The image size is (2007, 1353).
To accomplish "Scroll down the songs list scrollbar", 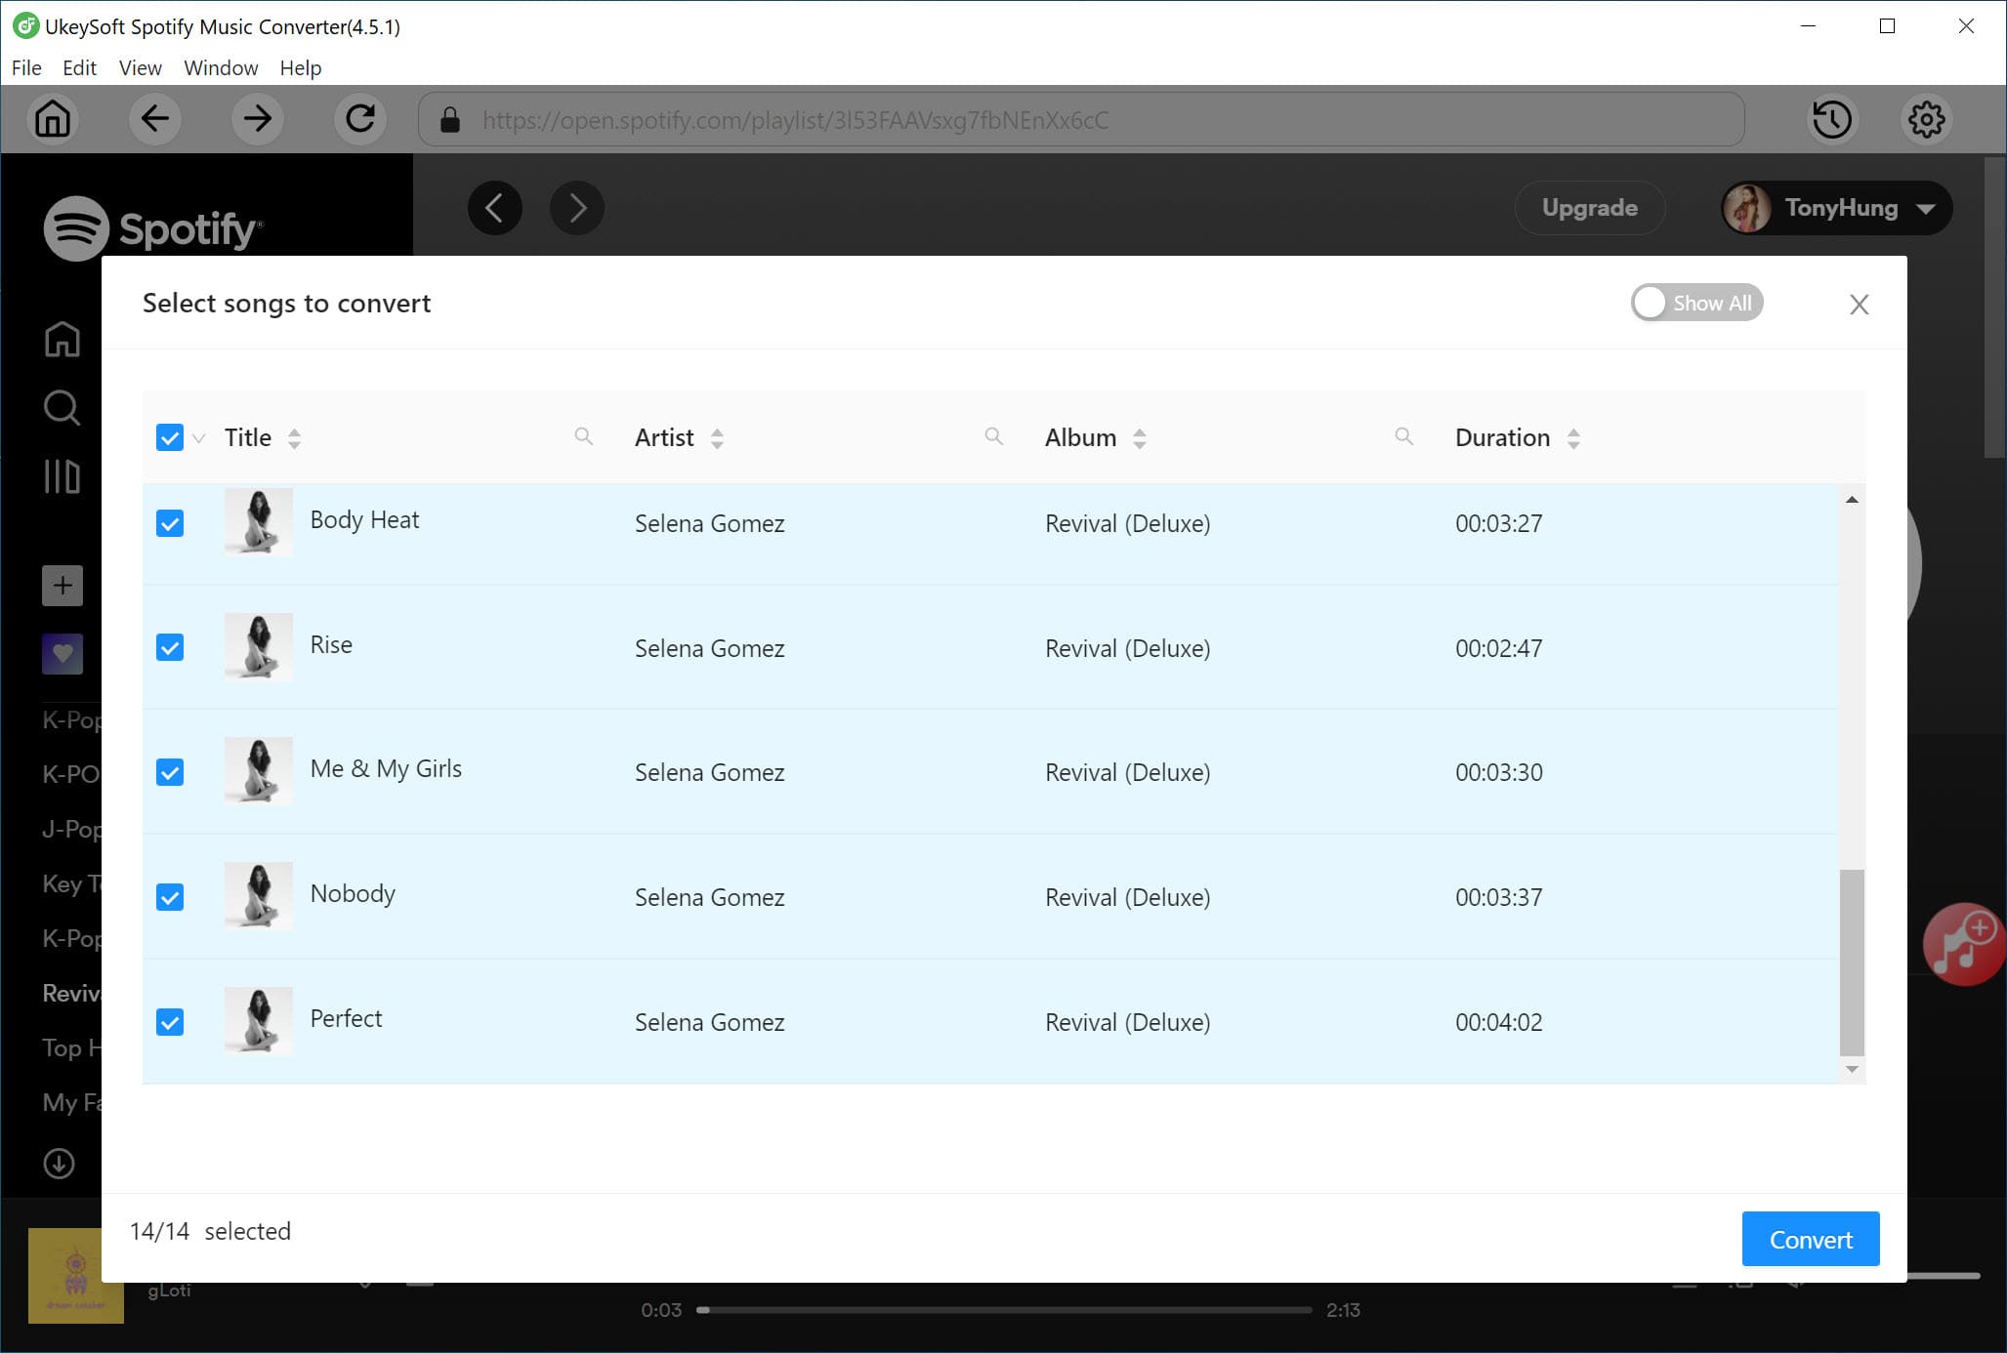I will pyautogui.click(x=1853, y=1071).
